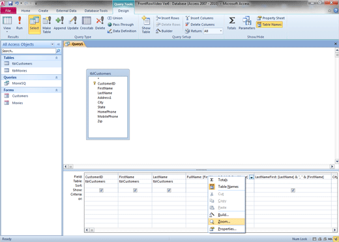The height and width of the screenshot is (242, 339).
Task: Choose the Append query type
Action: tap(60, 23)
